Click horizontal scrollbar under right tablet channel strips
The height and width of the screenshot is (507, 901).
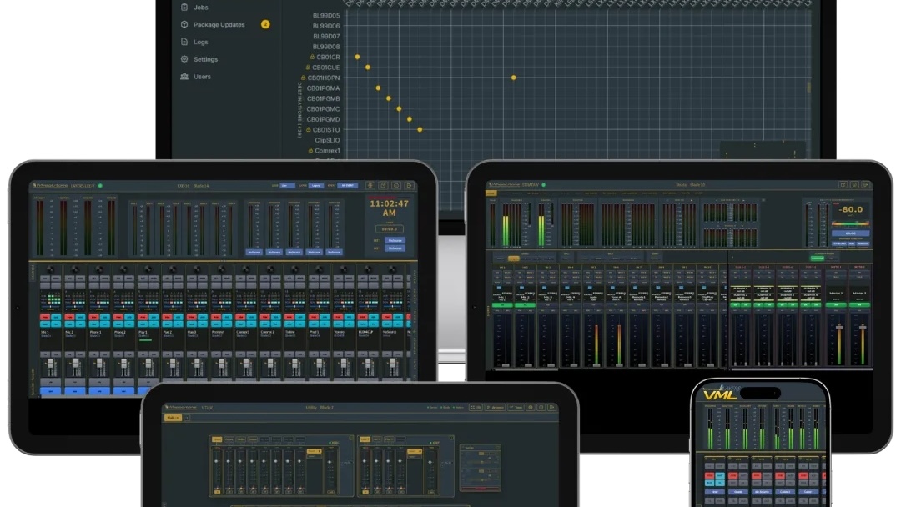point(526,369)
